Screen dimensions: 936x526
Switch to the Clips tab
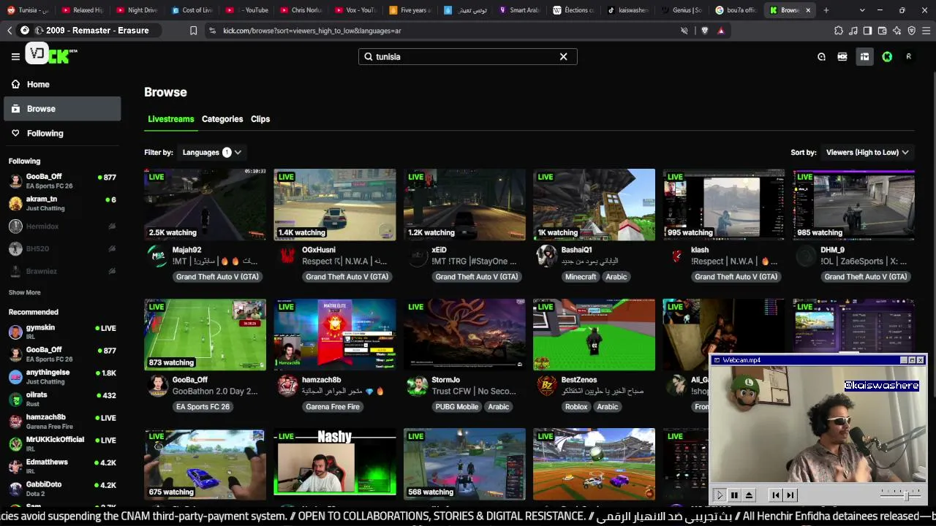point(260,119)
